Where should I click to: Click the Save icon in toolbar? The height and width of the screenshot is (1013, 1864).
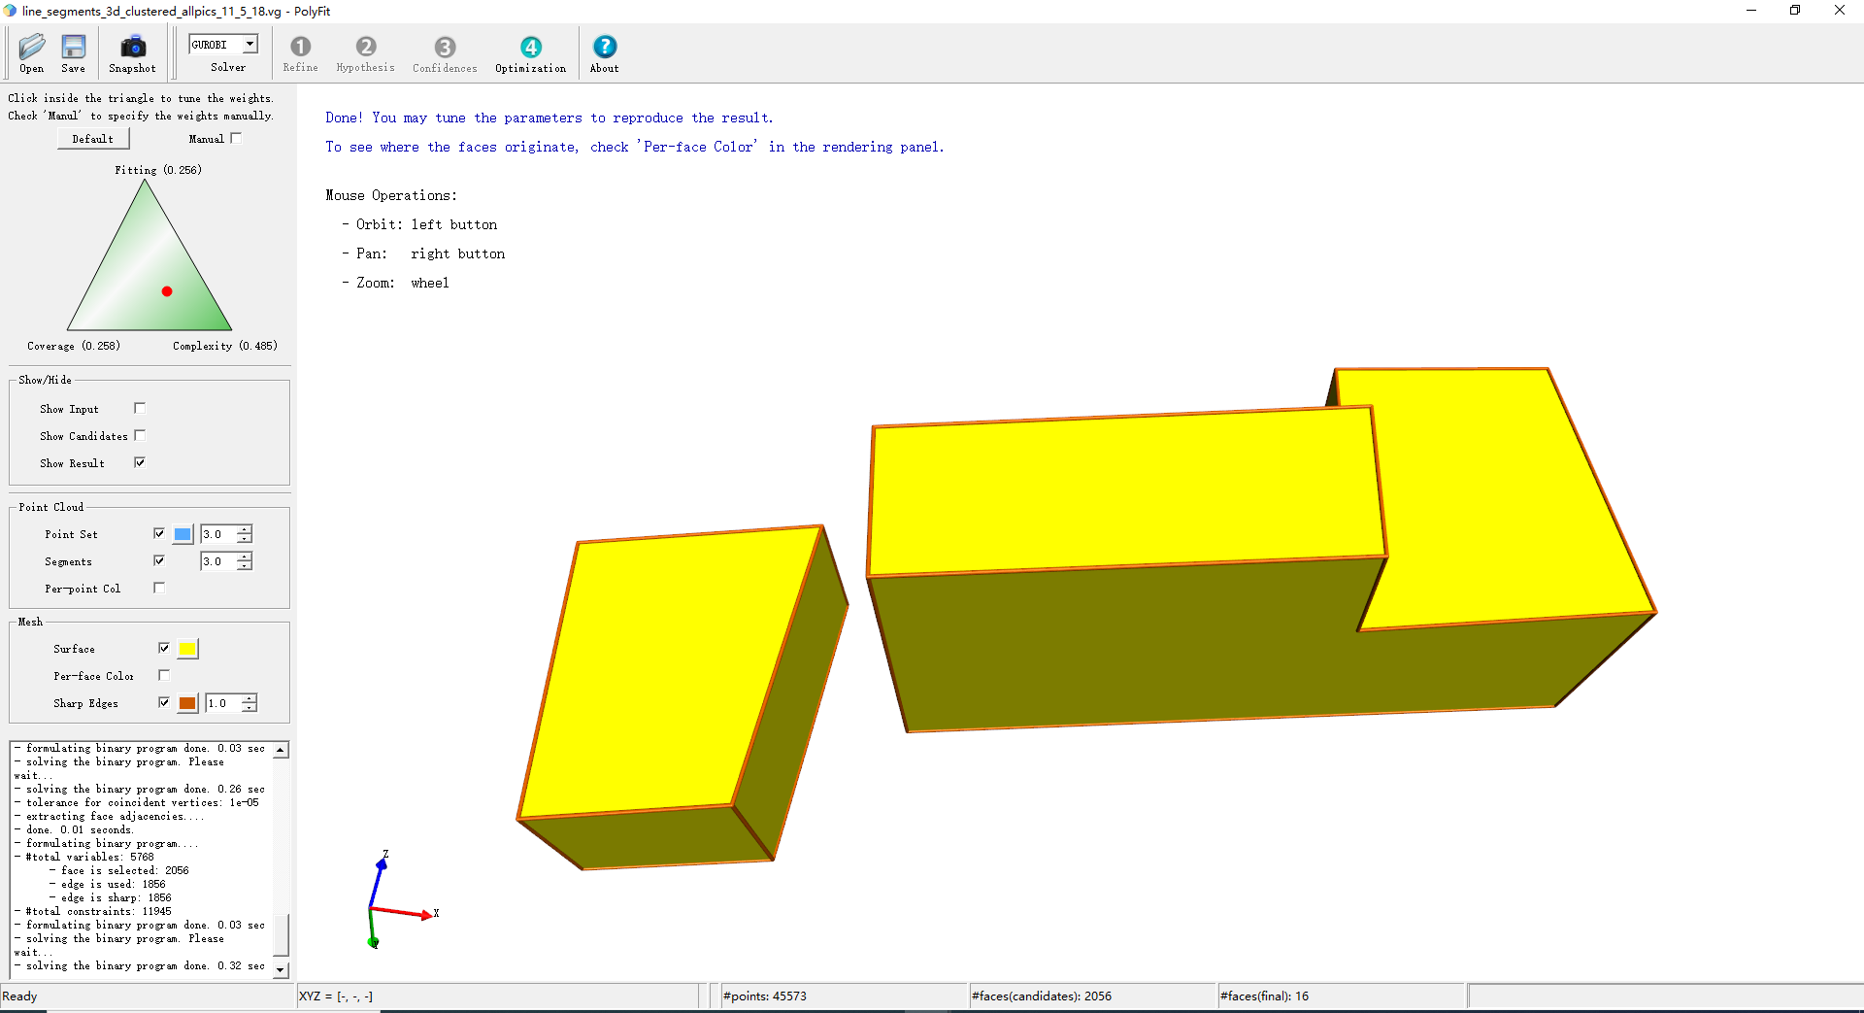[73, 48]
